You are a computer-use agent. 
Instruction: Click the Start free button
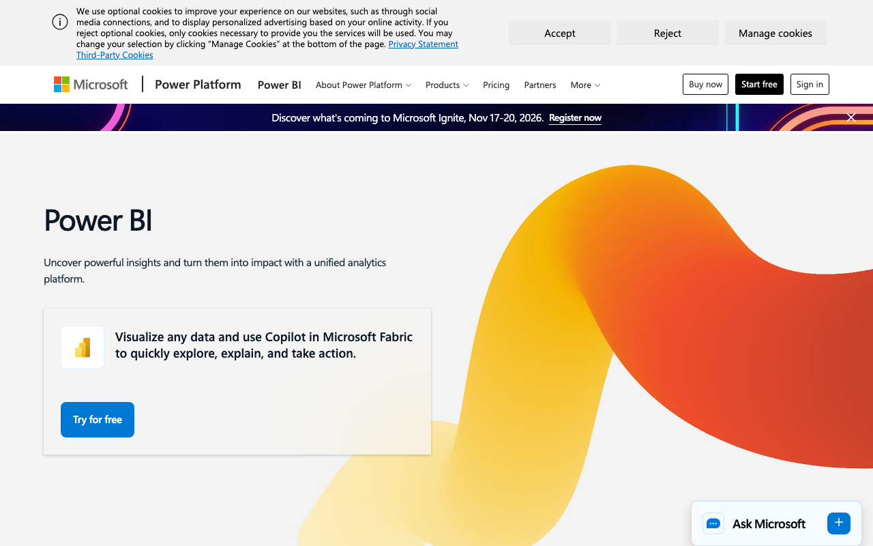click(759, 84)
